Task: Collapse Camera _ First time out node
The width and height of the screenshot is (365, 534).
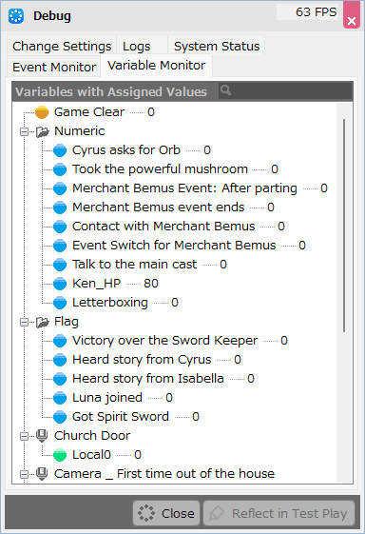Action: point(24,474)
